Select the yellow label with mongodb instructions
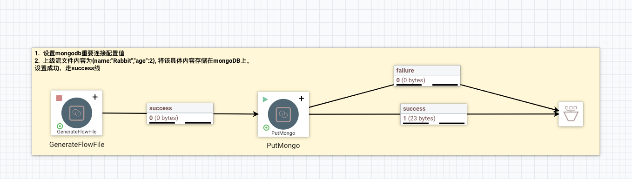Screen dimensions: 632x179 (316, 101)
